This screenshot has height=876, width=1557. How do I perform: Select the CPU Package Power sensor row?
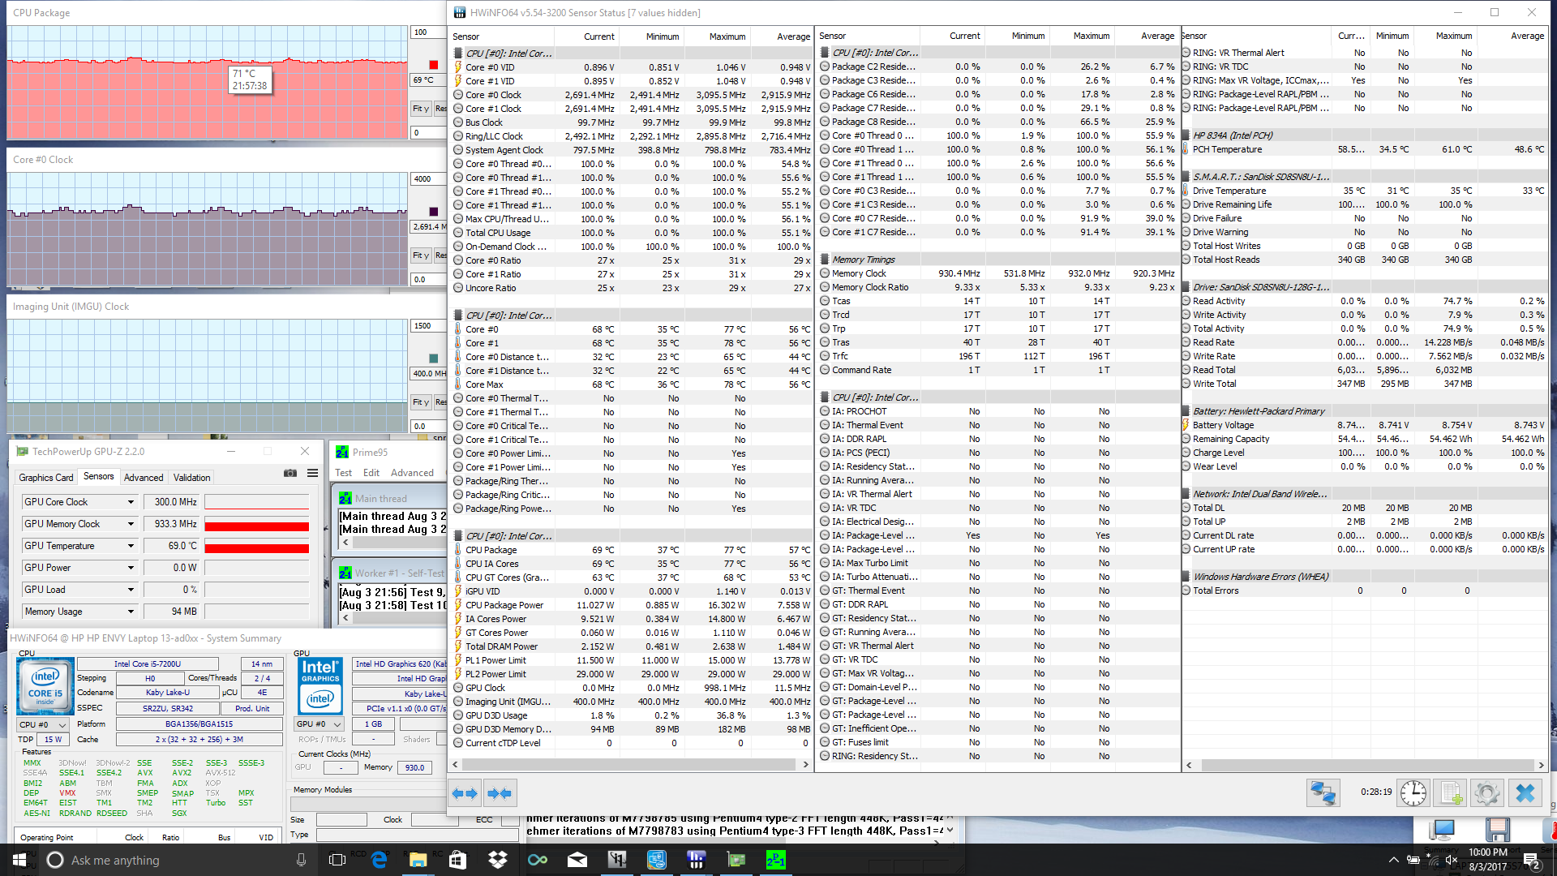(632, 605)
